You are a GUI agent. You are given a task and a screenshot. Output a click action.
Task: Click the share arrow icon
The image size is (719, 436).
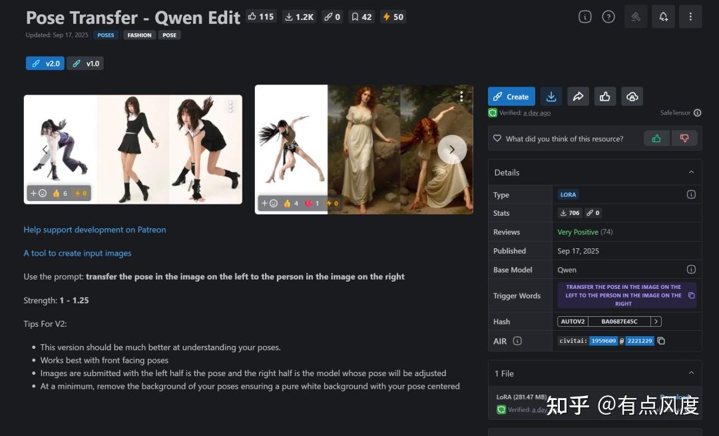[578, 97]
